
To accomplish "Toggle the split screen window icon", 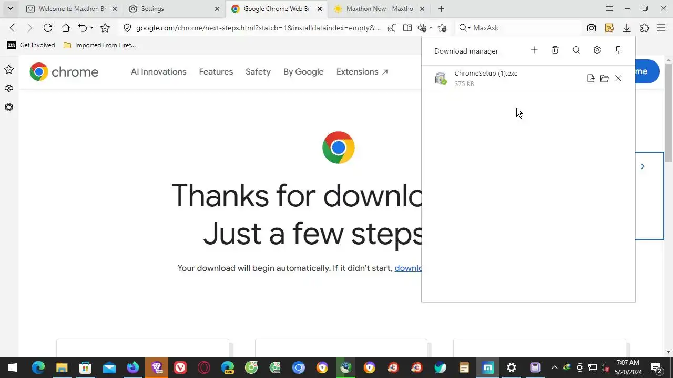I will click(609, 8).
